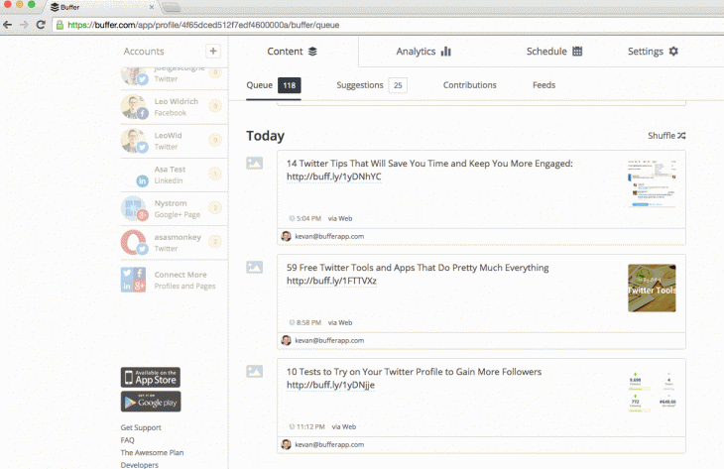Open the Google Play badge

click(x=151, y=402)
